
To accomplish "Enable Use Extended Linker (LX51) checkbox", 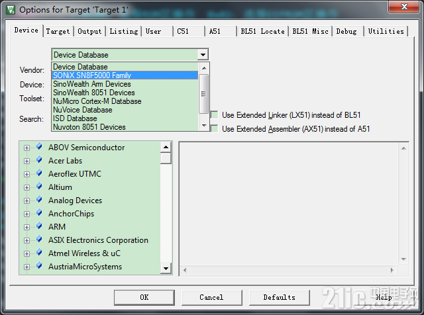I will coord(215,114).
